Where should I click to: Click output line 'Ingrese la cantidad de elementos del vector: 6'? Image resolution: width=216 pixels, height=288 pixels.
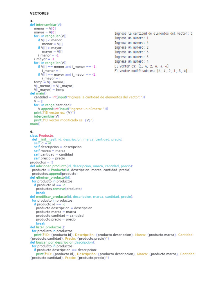click(x=153, y=33)
